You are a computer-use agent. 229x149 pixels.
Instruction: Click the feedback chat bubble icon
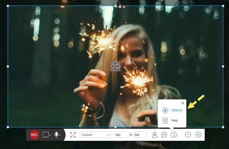coord(164,135)
